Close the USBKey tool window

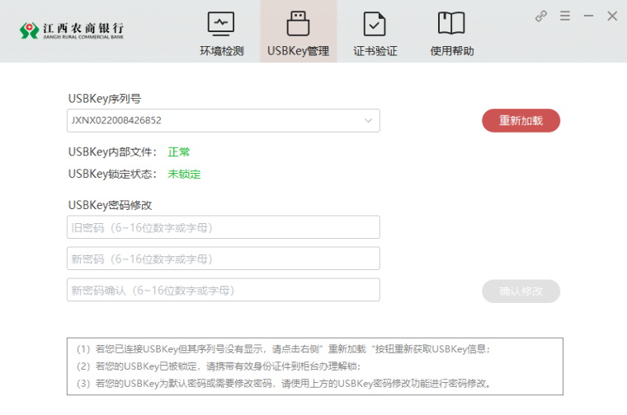tap(612, 16)
